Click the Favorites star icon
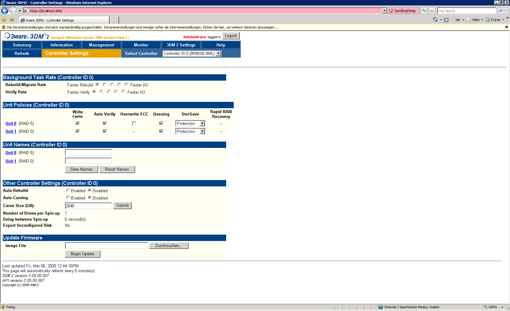 (4, 20)
